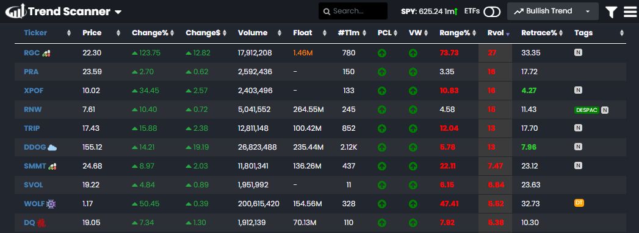Click the PCL up arrow for SMMT
The image size is (639, 233).
pos(382,166)
